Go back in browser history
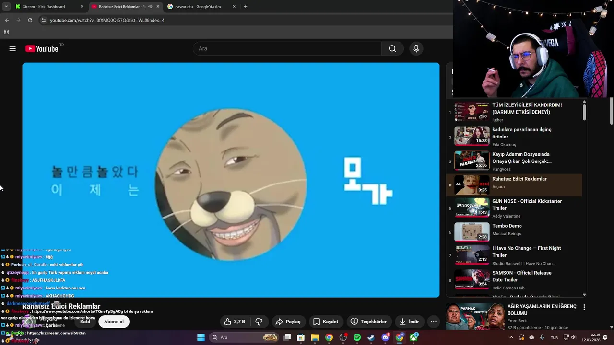 tap(7, 20)
